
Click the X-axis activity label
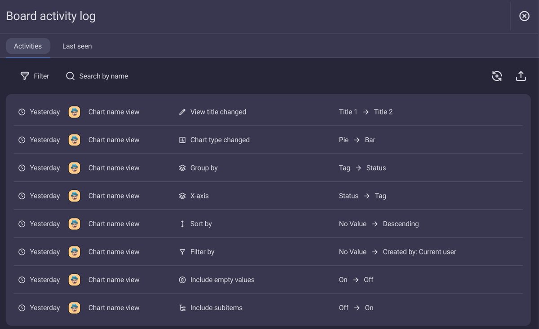pyautogui.click(x=199, y=196)
